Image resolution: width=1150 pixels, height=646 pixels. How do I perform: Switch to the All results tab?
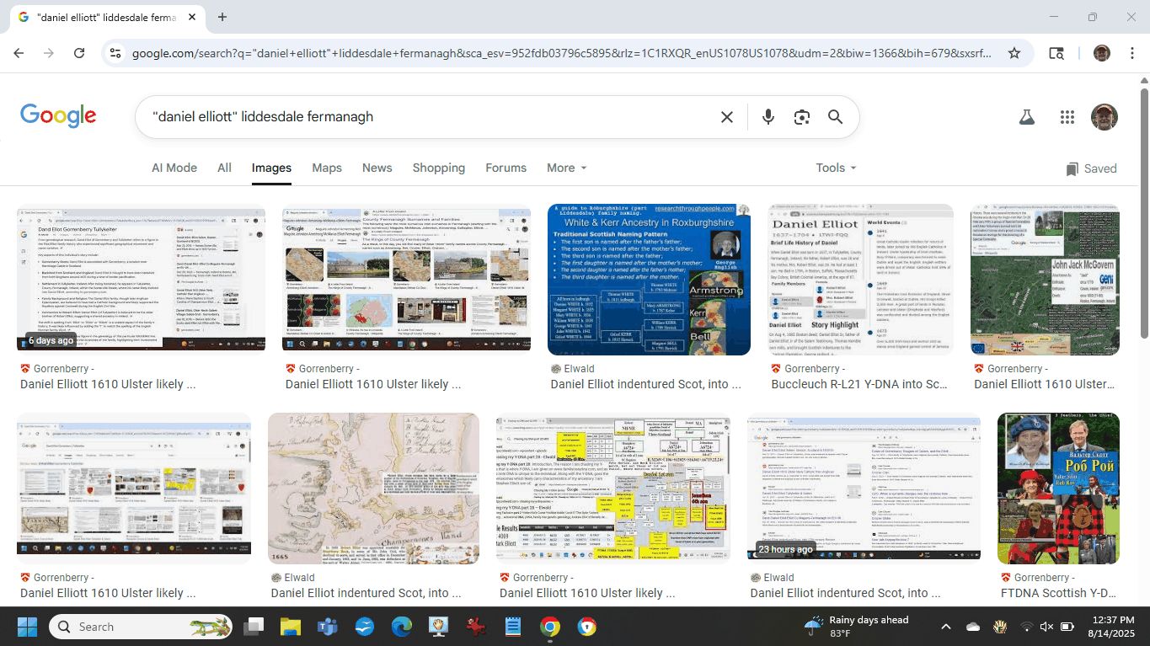(x=224, y=168)
